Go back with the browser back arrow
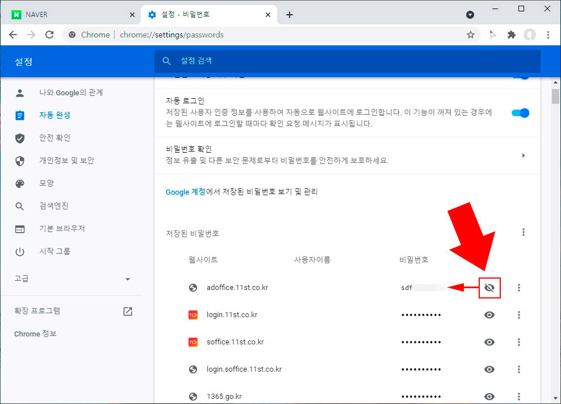Image resolution: width=561 pixels, height=404 pixels. click(13, 35)
